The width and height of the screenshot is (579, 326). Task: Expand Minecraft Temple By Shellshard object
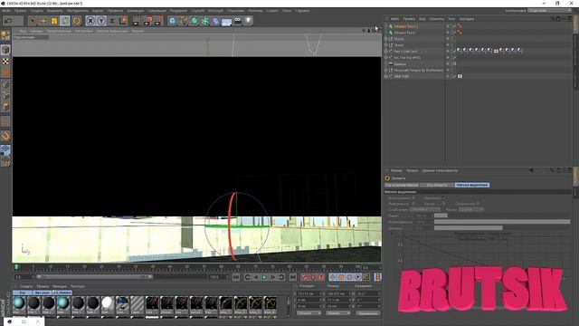[386, 70]
